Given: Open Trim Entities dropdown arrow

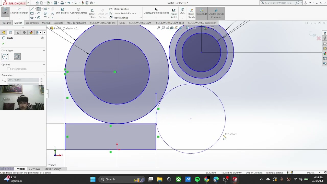Looking at the screenshot, I should (62, 18).
